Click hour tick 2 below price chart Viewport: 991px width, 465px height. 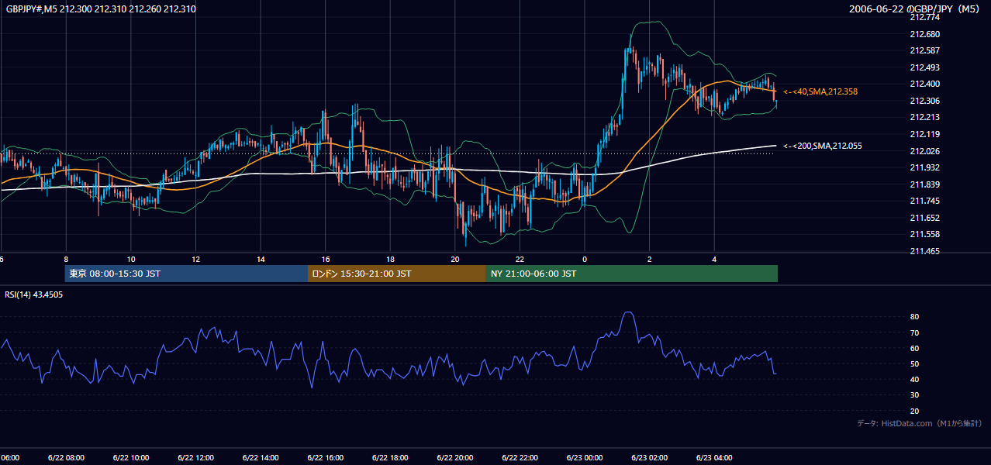(650, 260)
